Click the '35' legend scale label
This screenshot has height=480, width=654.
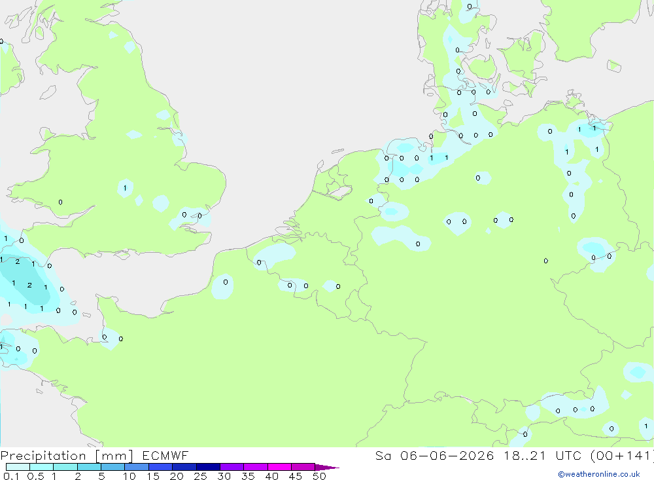[x=248, y=476]
